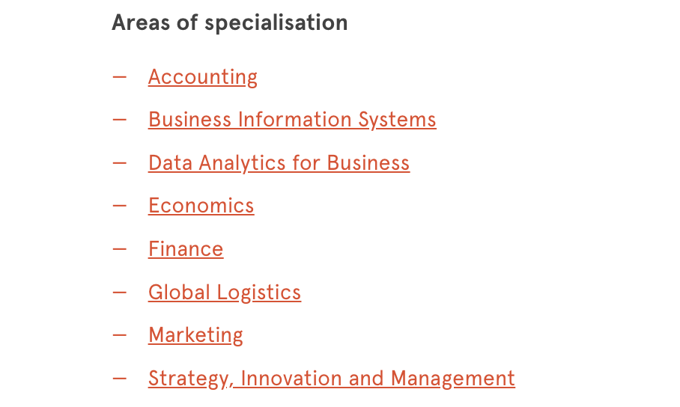
Task: Click the Areas of specialisation heading
Action: [229, 22]
